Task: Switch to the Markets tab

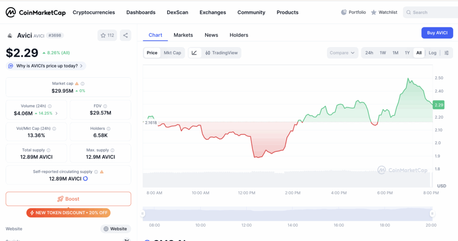Action: point(183,35)
